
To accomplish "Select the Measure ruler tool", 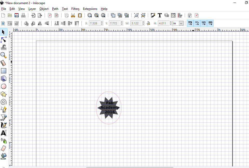I will 3,63.
